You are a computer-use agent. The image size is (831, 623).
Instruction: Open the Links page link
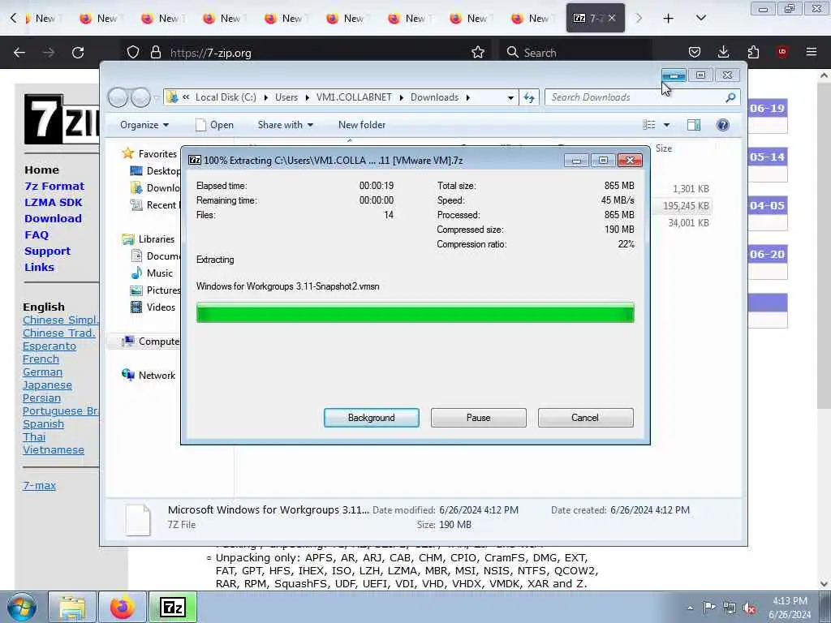(x=39, y=268)
